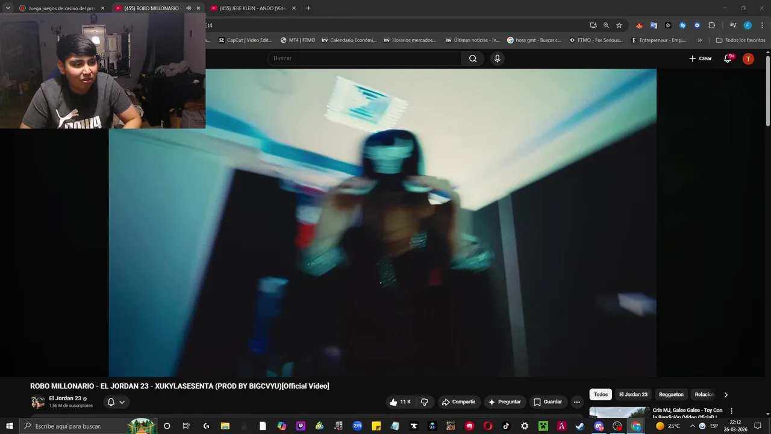Viewport: 771px width, 434px height.
Task: Select the ROBO MILLONARIO tab
Action: 152,8
